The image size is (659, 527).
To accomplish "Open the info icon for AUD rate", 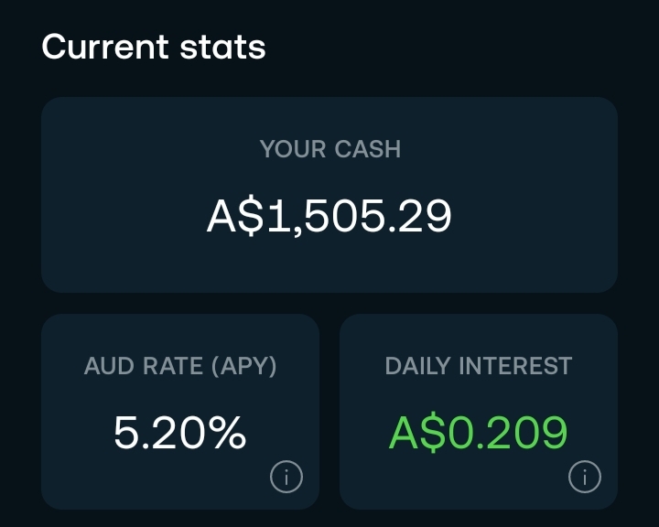I will click(x=286, y=477).
